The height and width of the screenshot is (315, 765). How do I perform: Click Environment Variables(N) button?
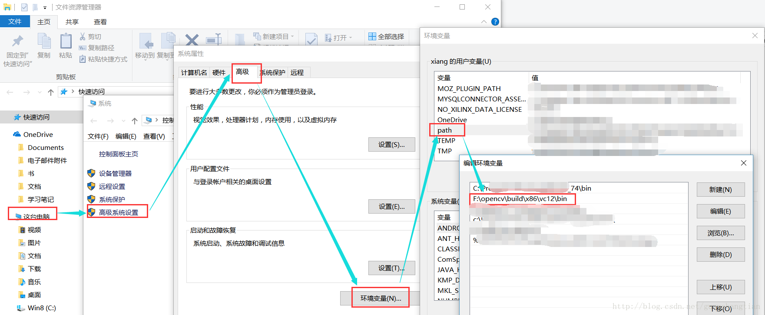381,298
